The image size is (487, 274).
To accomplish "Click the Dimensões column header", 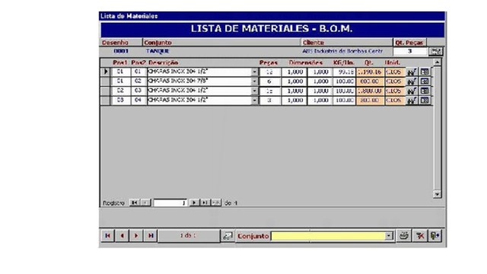I will coord(306,62).
